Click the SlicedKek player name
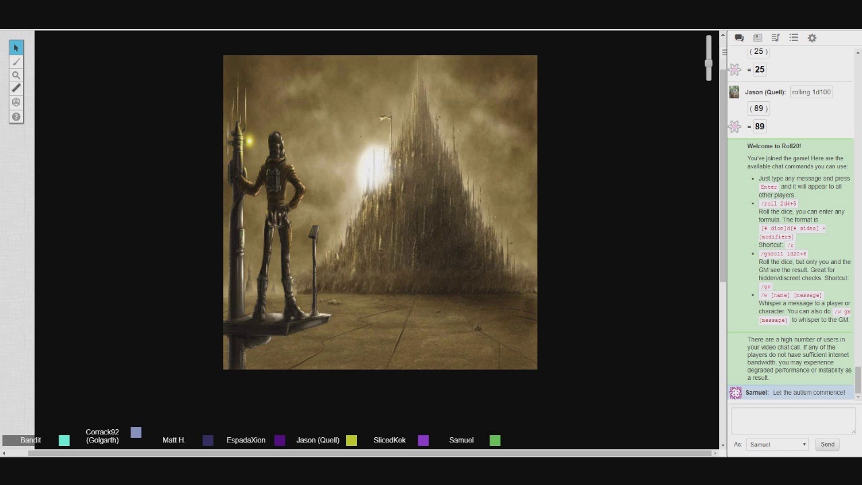Screen dimensions: 862x485 (x=389, y=441)
